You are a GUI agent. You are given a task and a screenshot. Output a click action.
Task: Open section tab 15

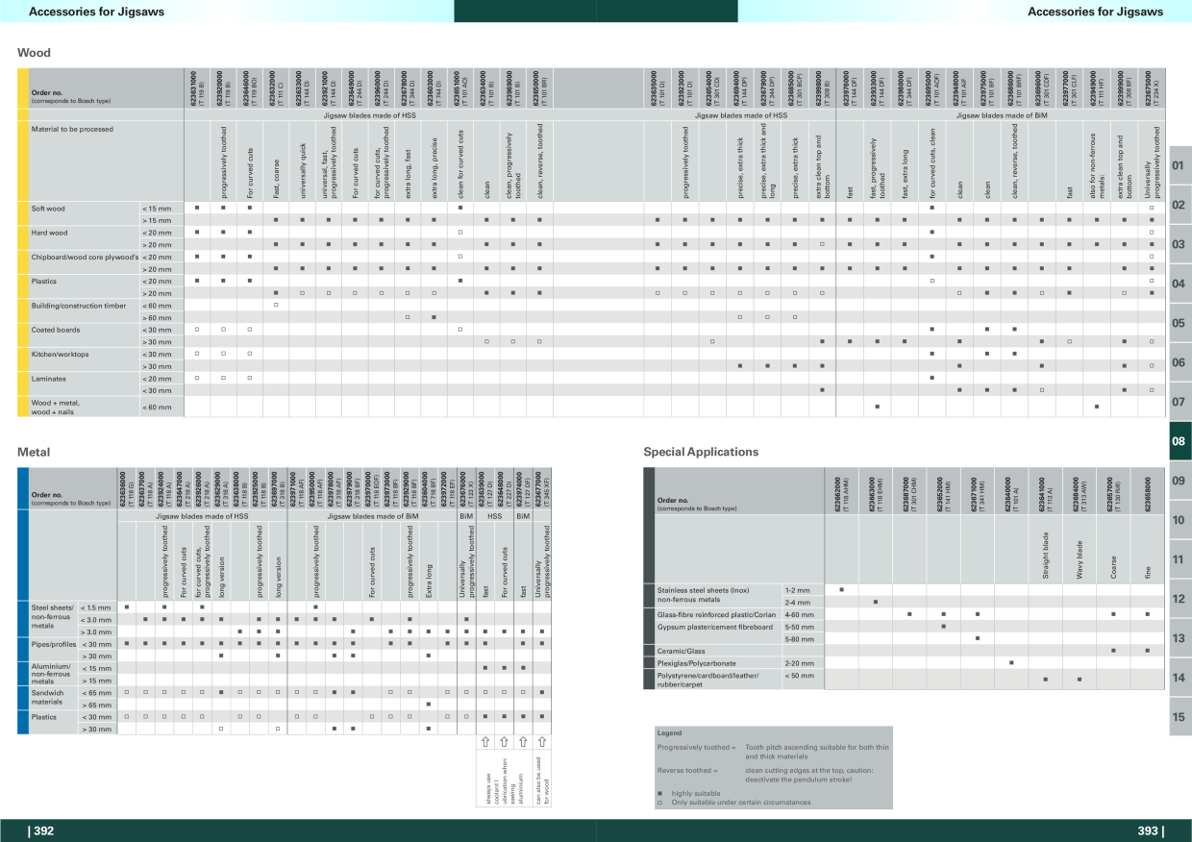pos(1180,717)
